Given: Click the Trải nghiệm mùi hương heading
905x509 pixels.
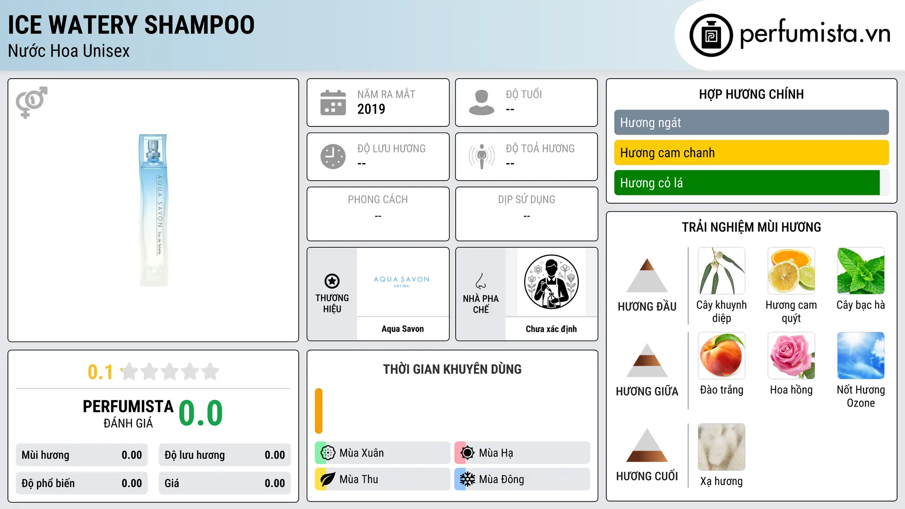Looking at the screenshot, I should tap(751, 227).
